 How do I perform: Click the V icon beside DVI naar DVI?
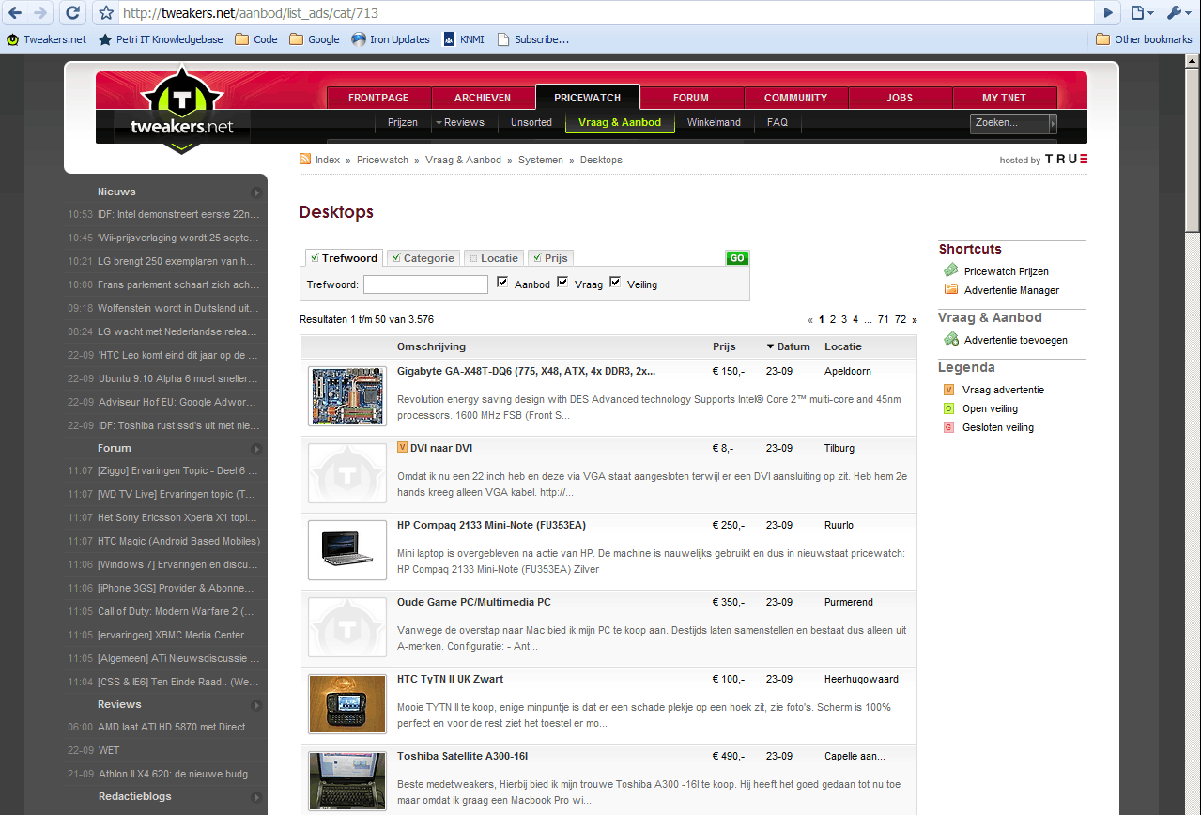tap(402, 447)
